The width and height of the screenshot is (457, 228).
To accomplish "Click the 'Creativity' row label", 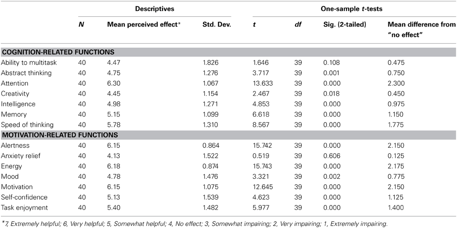I will [x=15, y=93].
